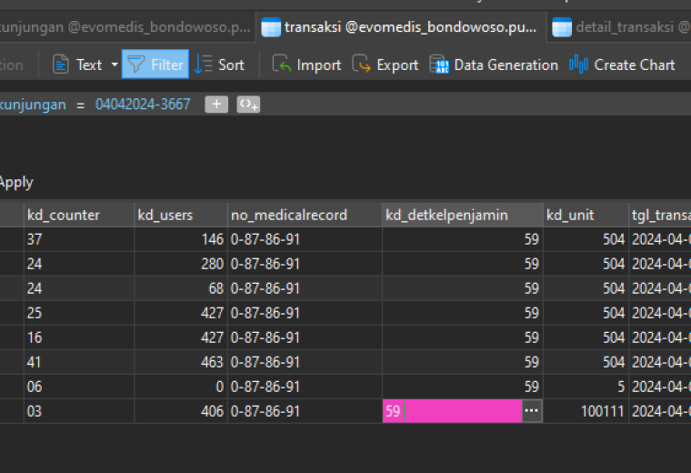Click Apply to run the filter
Image resolution: width=691 pixels, height=473 pixels.
click(16, 182)
